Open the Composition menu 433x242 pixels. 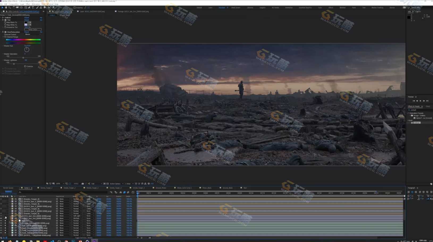[14, 4]
